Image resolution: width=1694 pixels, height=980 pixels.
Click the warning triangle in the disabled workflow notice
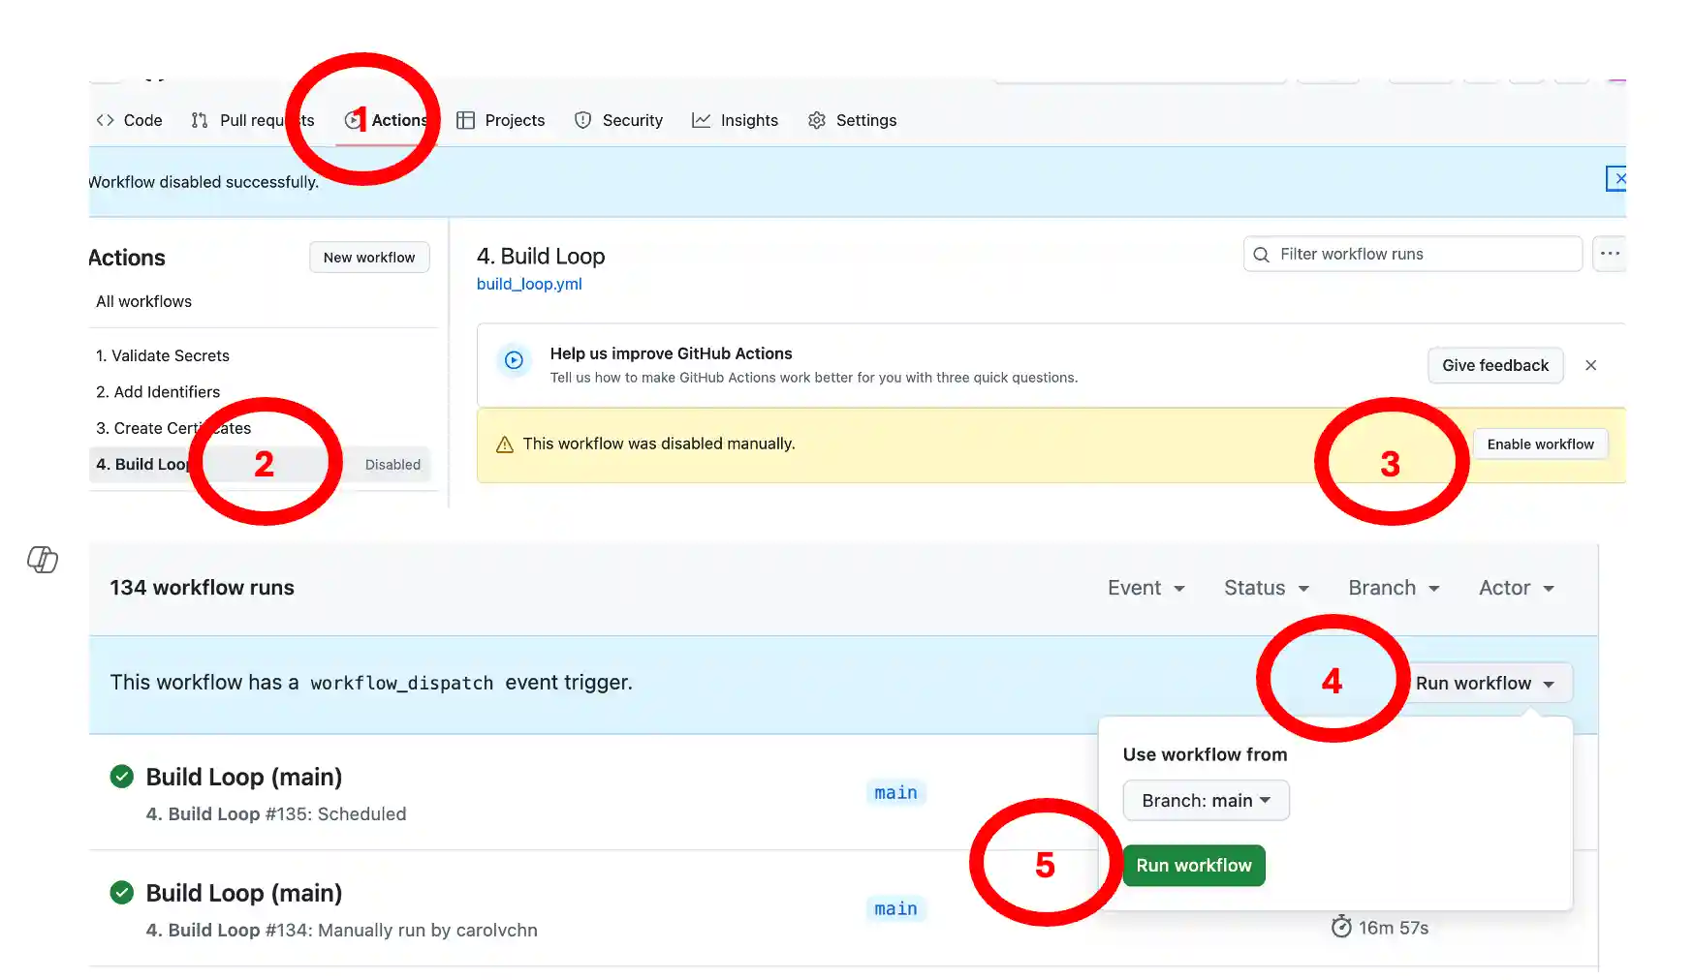tap(504, 443)
